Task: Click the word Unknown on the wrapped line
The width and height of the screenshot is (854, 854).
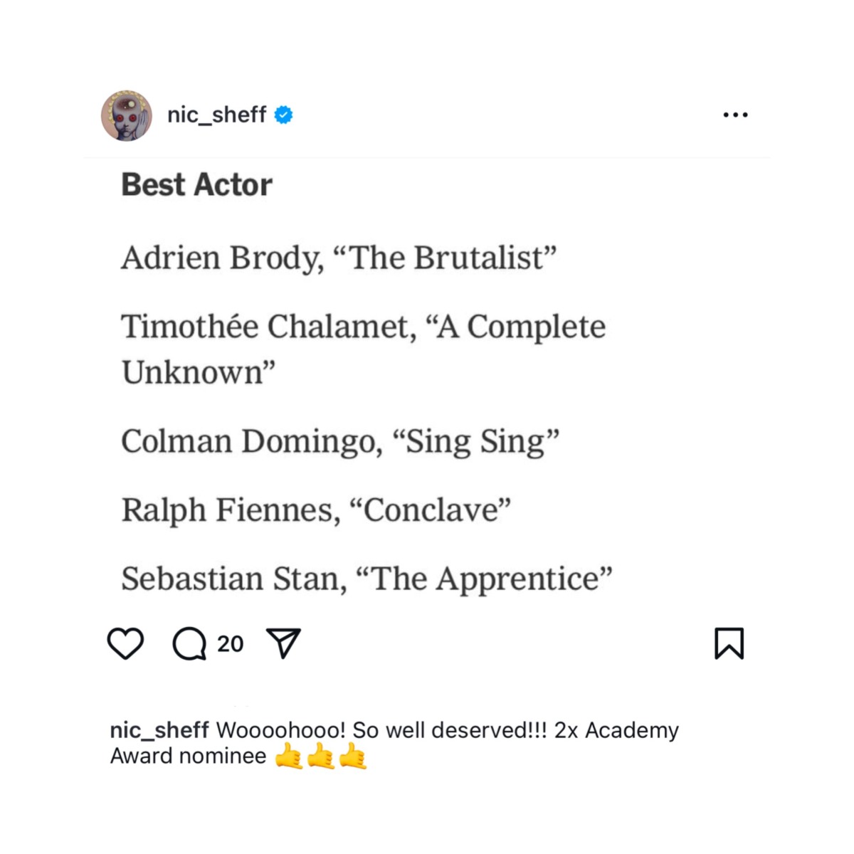Action: click(x=194, y=372)
